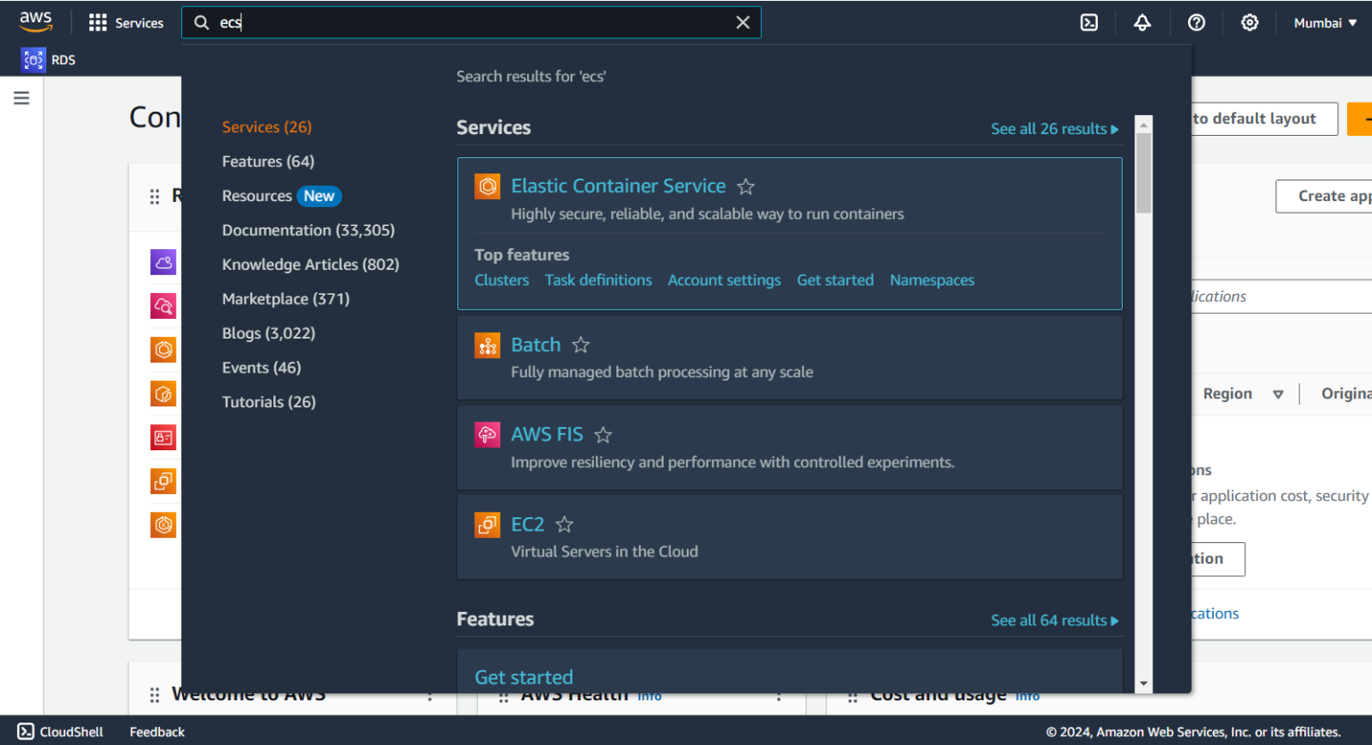Expand the sidebar hamburger menu
This screenshot has width=1372, height=745.
click(21, 97)
